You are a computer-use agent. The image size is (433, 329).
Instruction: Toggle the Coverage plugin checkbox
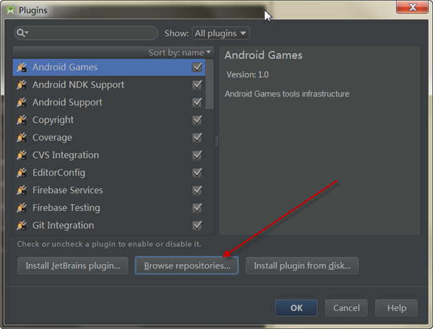point(197,137)
